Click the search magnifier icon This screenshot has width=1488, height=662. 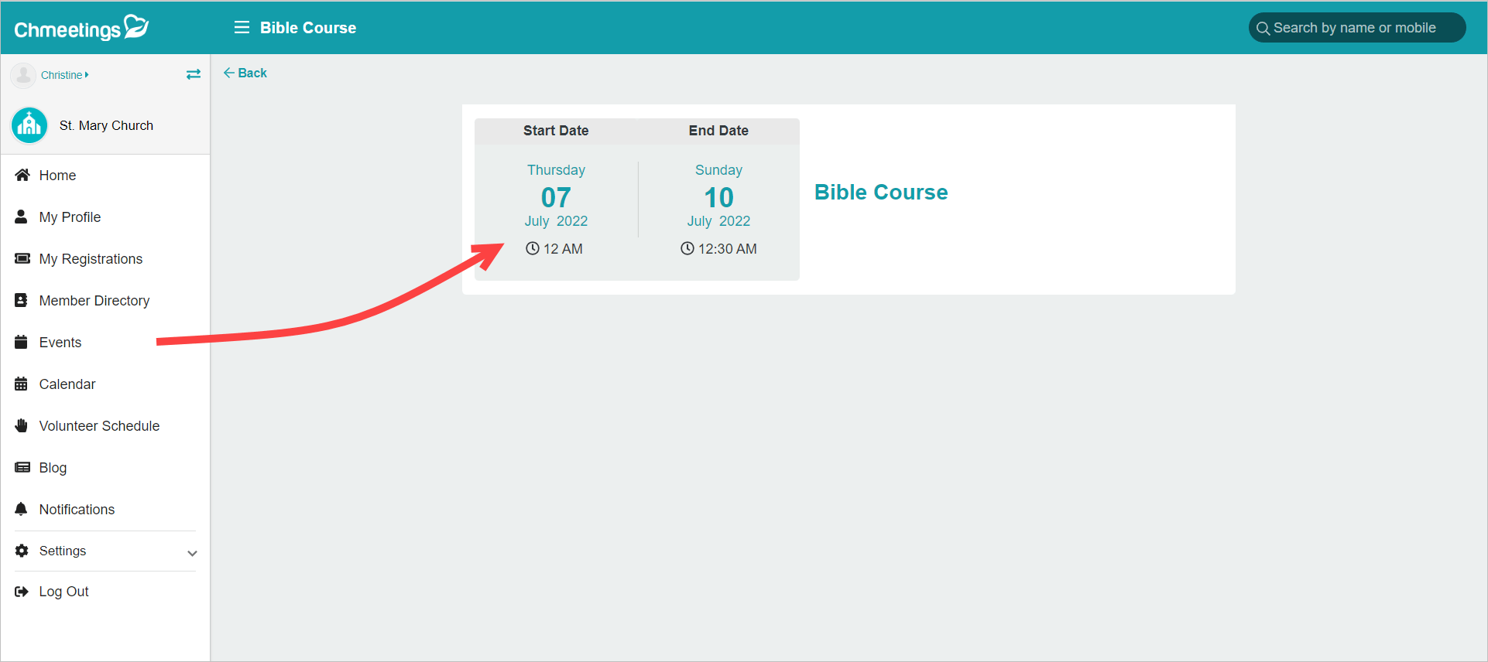[x=1263, y=29]
